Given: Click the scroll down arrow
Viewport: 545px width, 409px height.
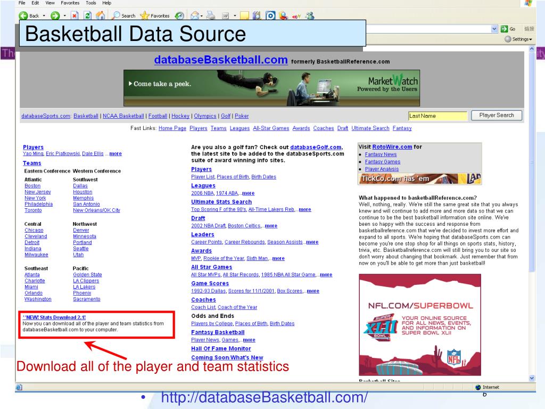Looking at the screenshot, I should (x=532, y=378).
